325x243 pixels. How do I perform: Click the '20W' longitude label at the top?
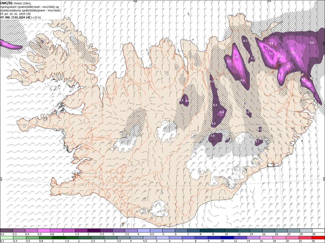pyautogui.click(x=135, y=1)
